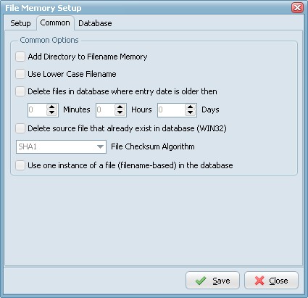Enable Add Directory to Filename Memory
Screen dimensions: 308x298
pyautogui.click(x=20, y=57)
